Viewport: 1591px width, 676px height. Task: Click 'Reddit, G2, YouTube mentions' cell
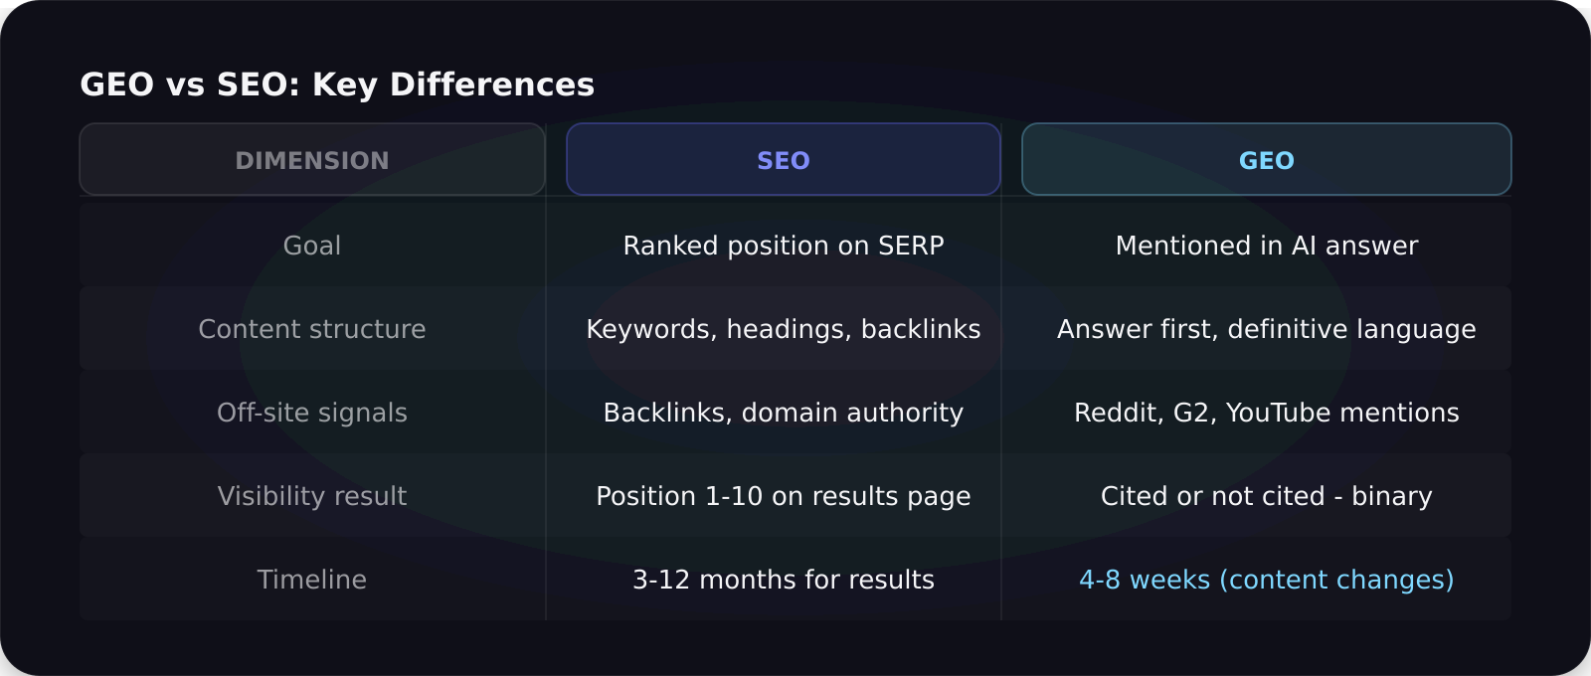1267,413
